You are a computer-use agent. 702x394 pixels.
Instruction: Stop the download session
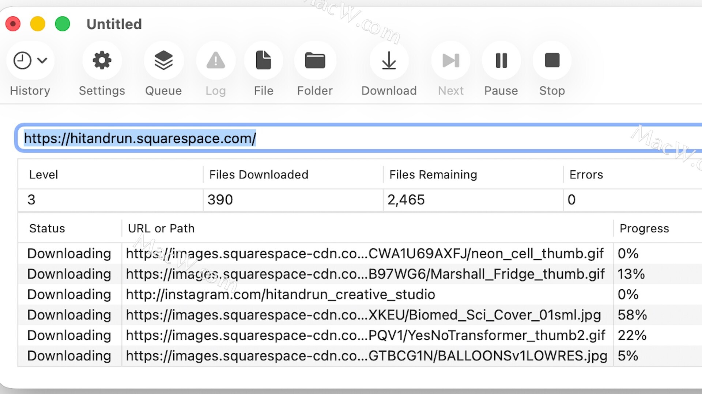click(x=552, y=61)
